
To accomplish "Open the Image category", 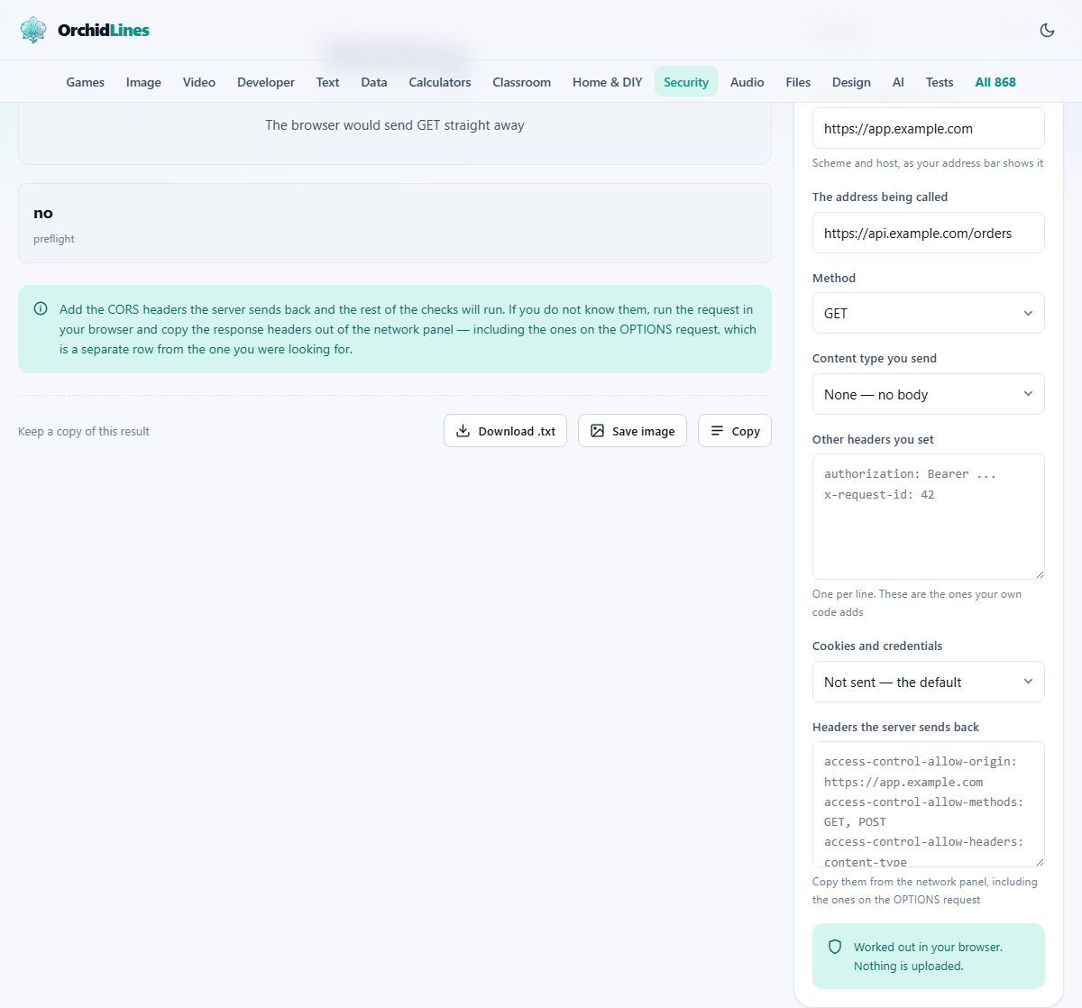I will point(143,82).
